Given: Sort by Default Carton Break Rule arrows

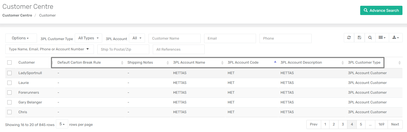Looking at the screenshot, I should tap(122, 63).
